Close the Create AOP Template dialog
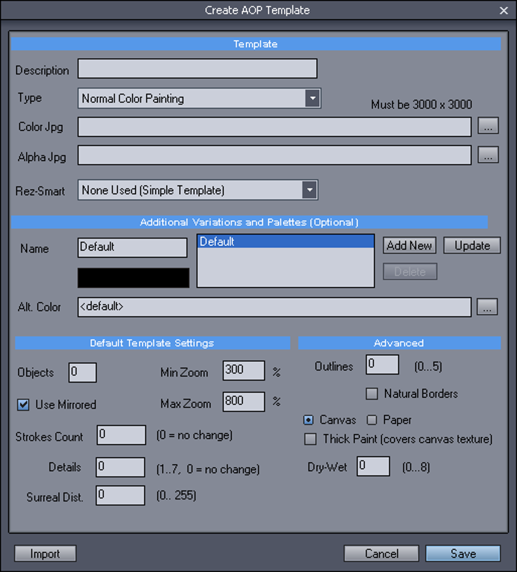The image size is (517, 572). 504,11
